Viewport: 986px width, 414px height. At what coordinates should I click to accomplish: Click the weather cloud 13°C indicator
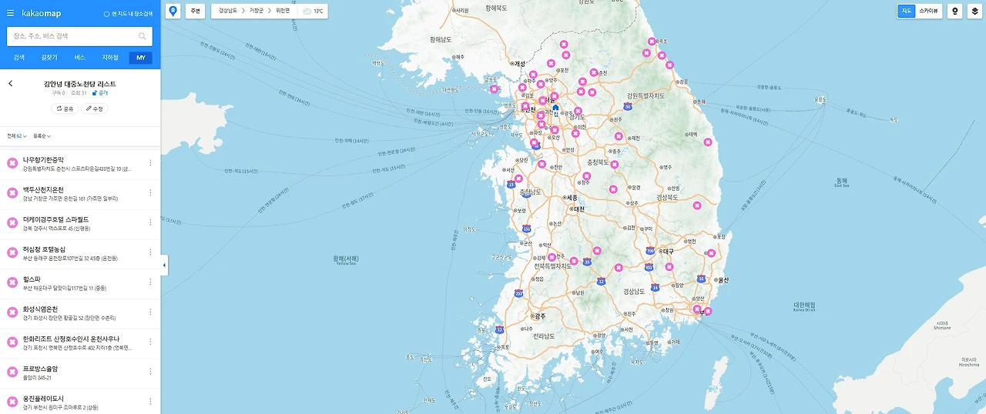pyautogui.click(x=314, y=12)
